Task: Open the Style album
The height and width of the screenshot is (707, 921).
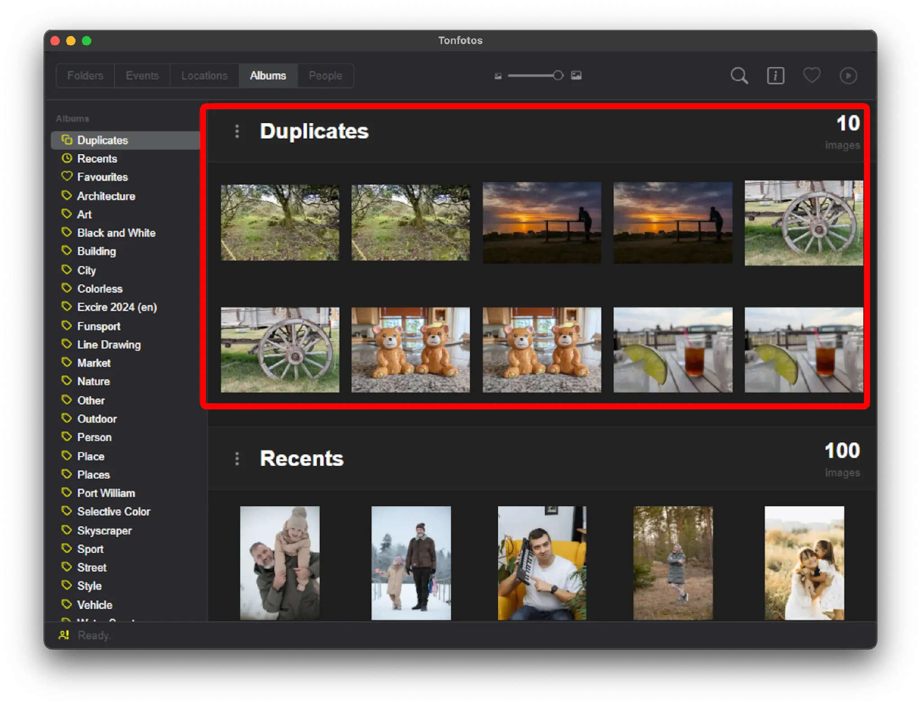Action: [126, 586]
